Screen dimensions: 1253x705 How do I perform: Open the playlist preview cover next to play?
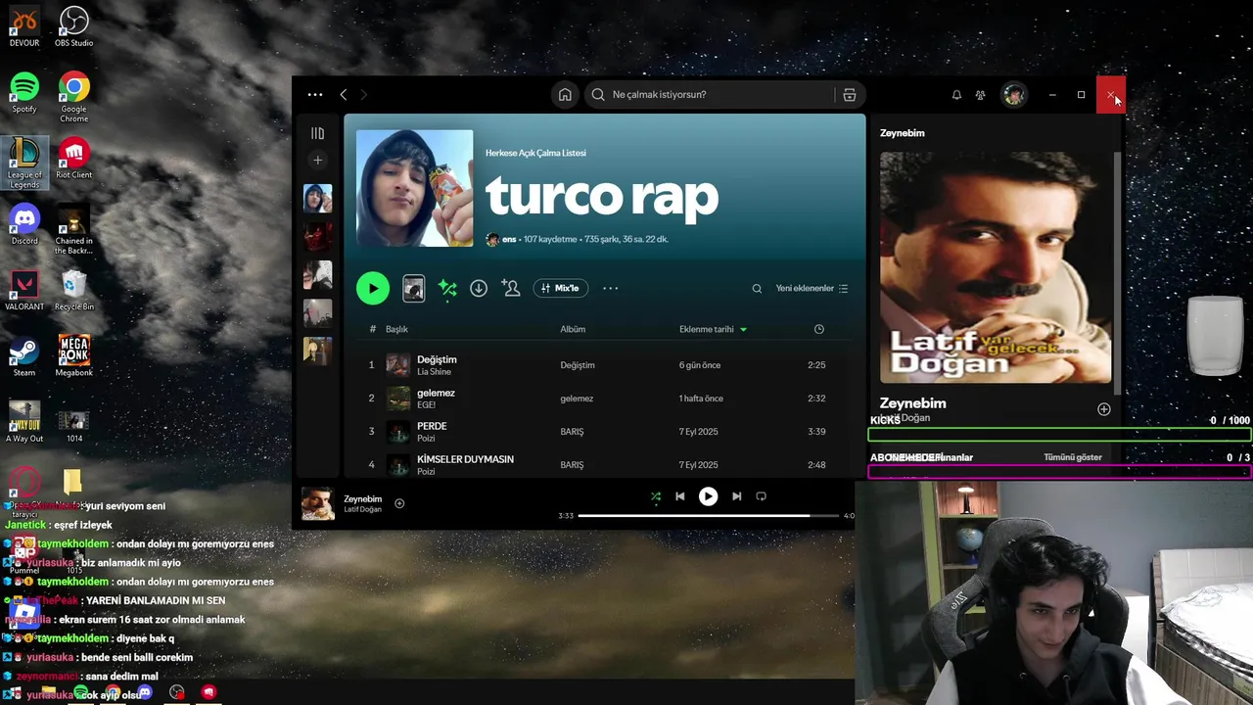point(413,288)
